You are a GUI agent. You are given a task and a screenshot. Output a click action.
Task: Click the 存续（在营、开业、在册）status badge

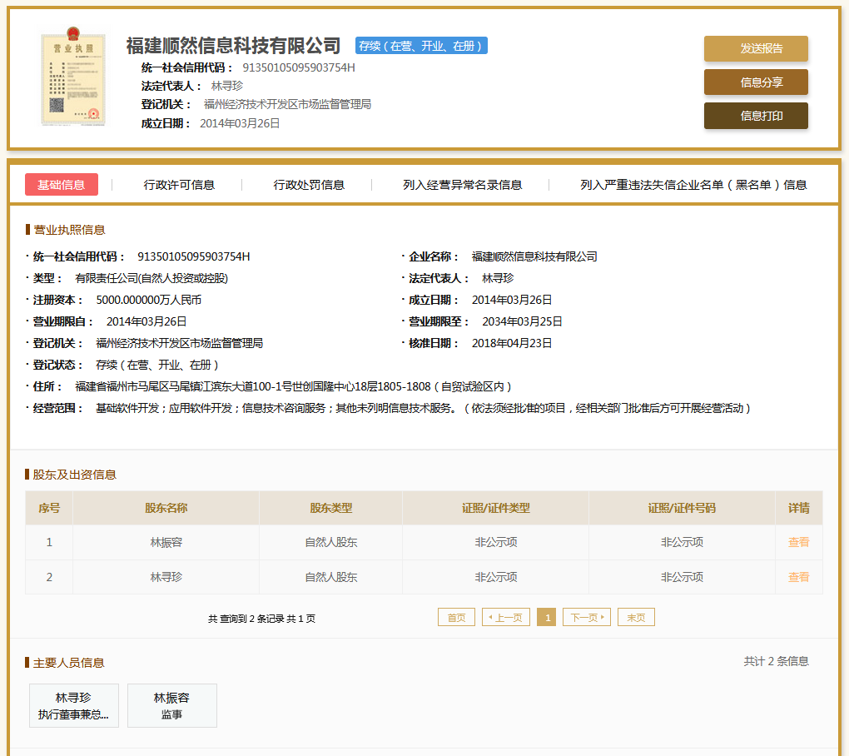click(420, 46)
